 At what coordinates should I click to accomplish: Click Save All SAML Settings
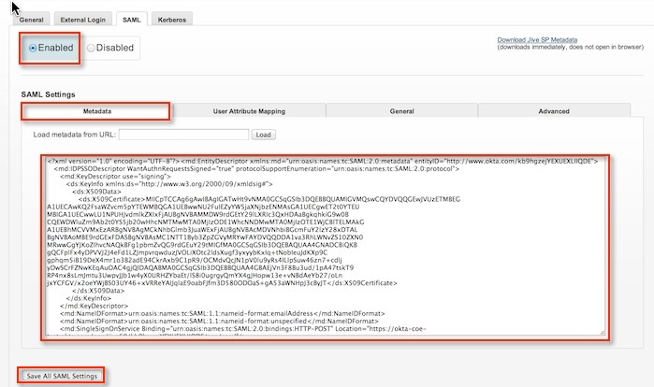(x=62, y=376)
